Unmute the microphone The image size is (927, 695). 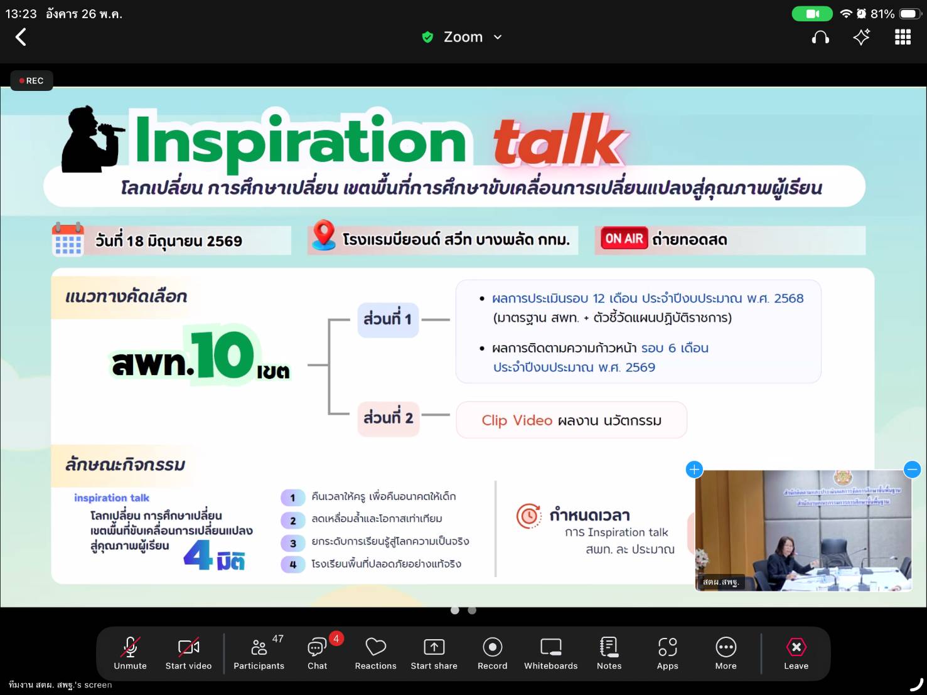point(130,653)
